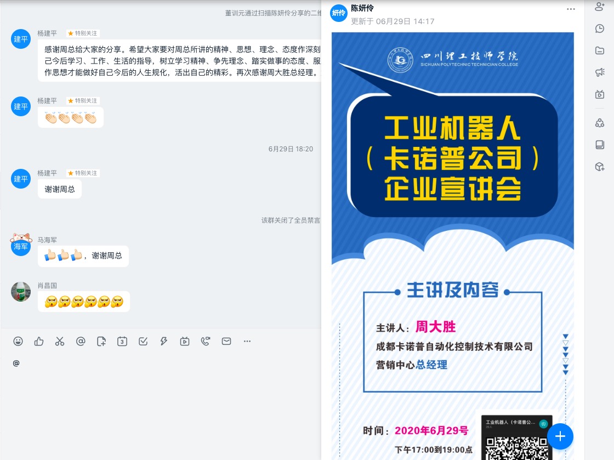Click 杨建平 avatar on long message
Viewport: 614px width, 460px height.
click(21, 39)
